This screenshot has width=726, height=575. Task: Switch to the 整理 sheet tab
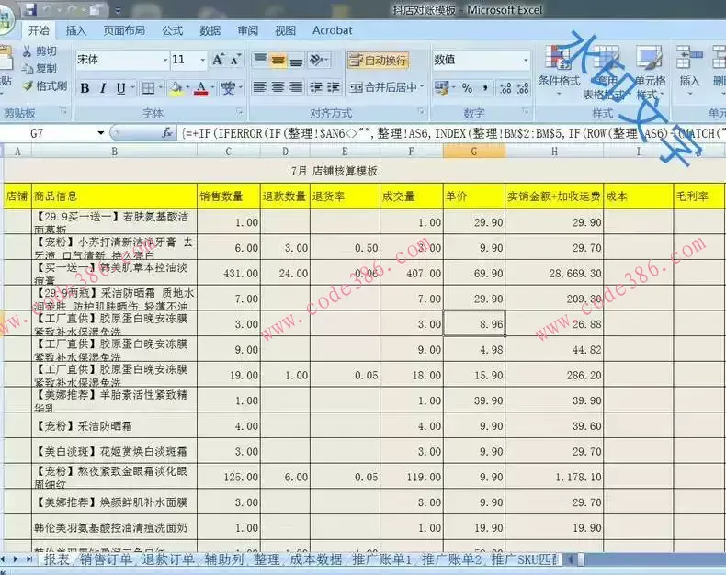point(267,559)
